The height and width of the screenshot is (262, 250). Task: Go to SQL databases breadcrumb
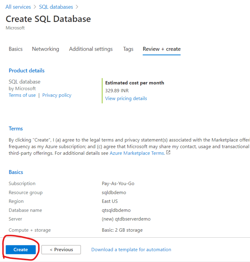pyautogui.click(x=56, y=7)
